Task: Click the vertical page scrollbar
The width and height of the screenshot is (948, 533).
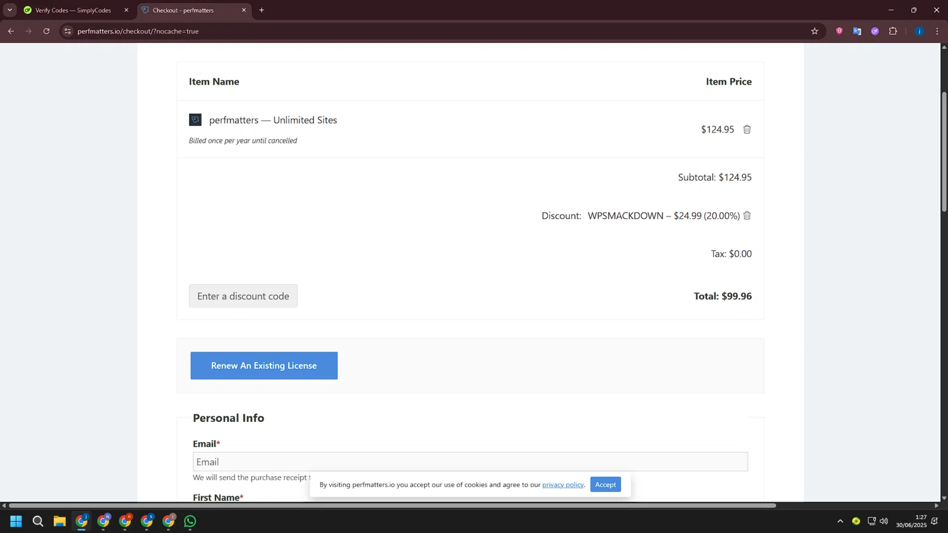Action: point(944,152)
